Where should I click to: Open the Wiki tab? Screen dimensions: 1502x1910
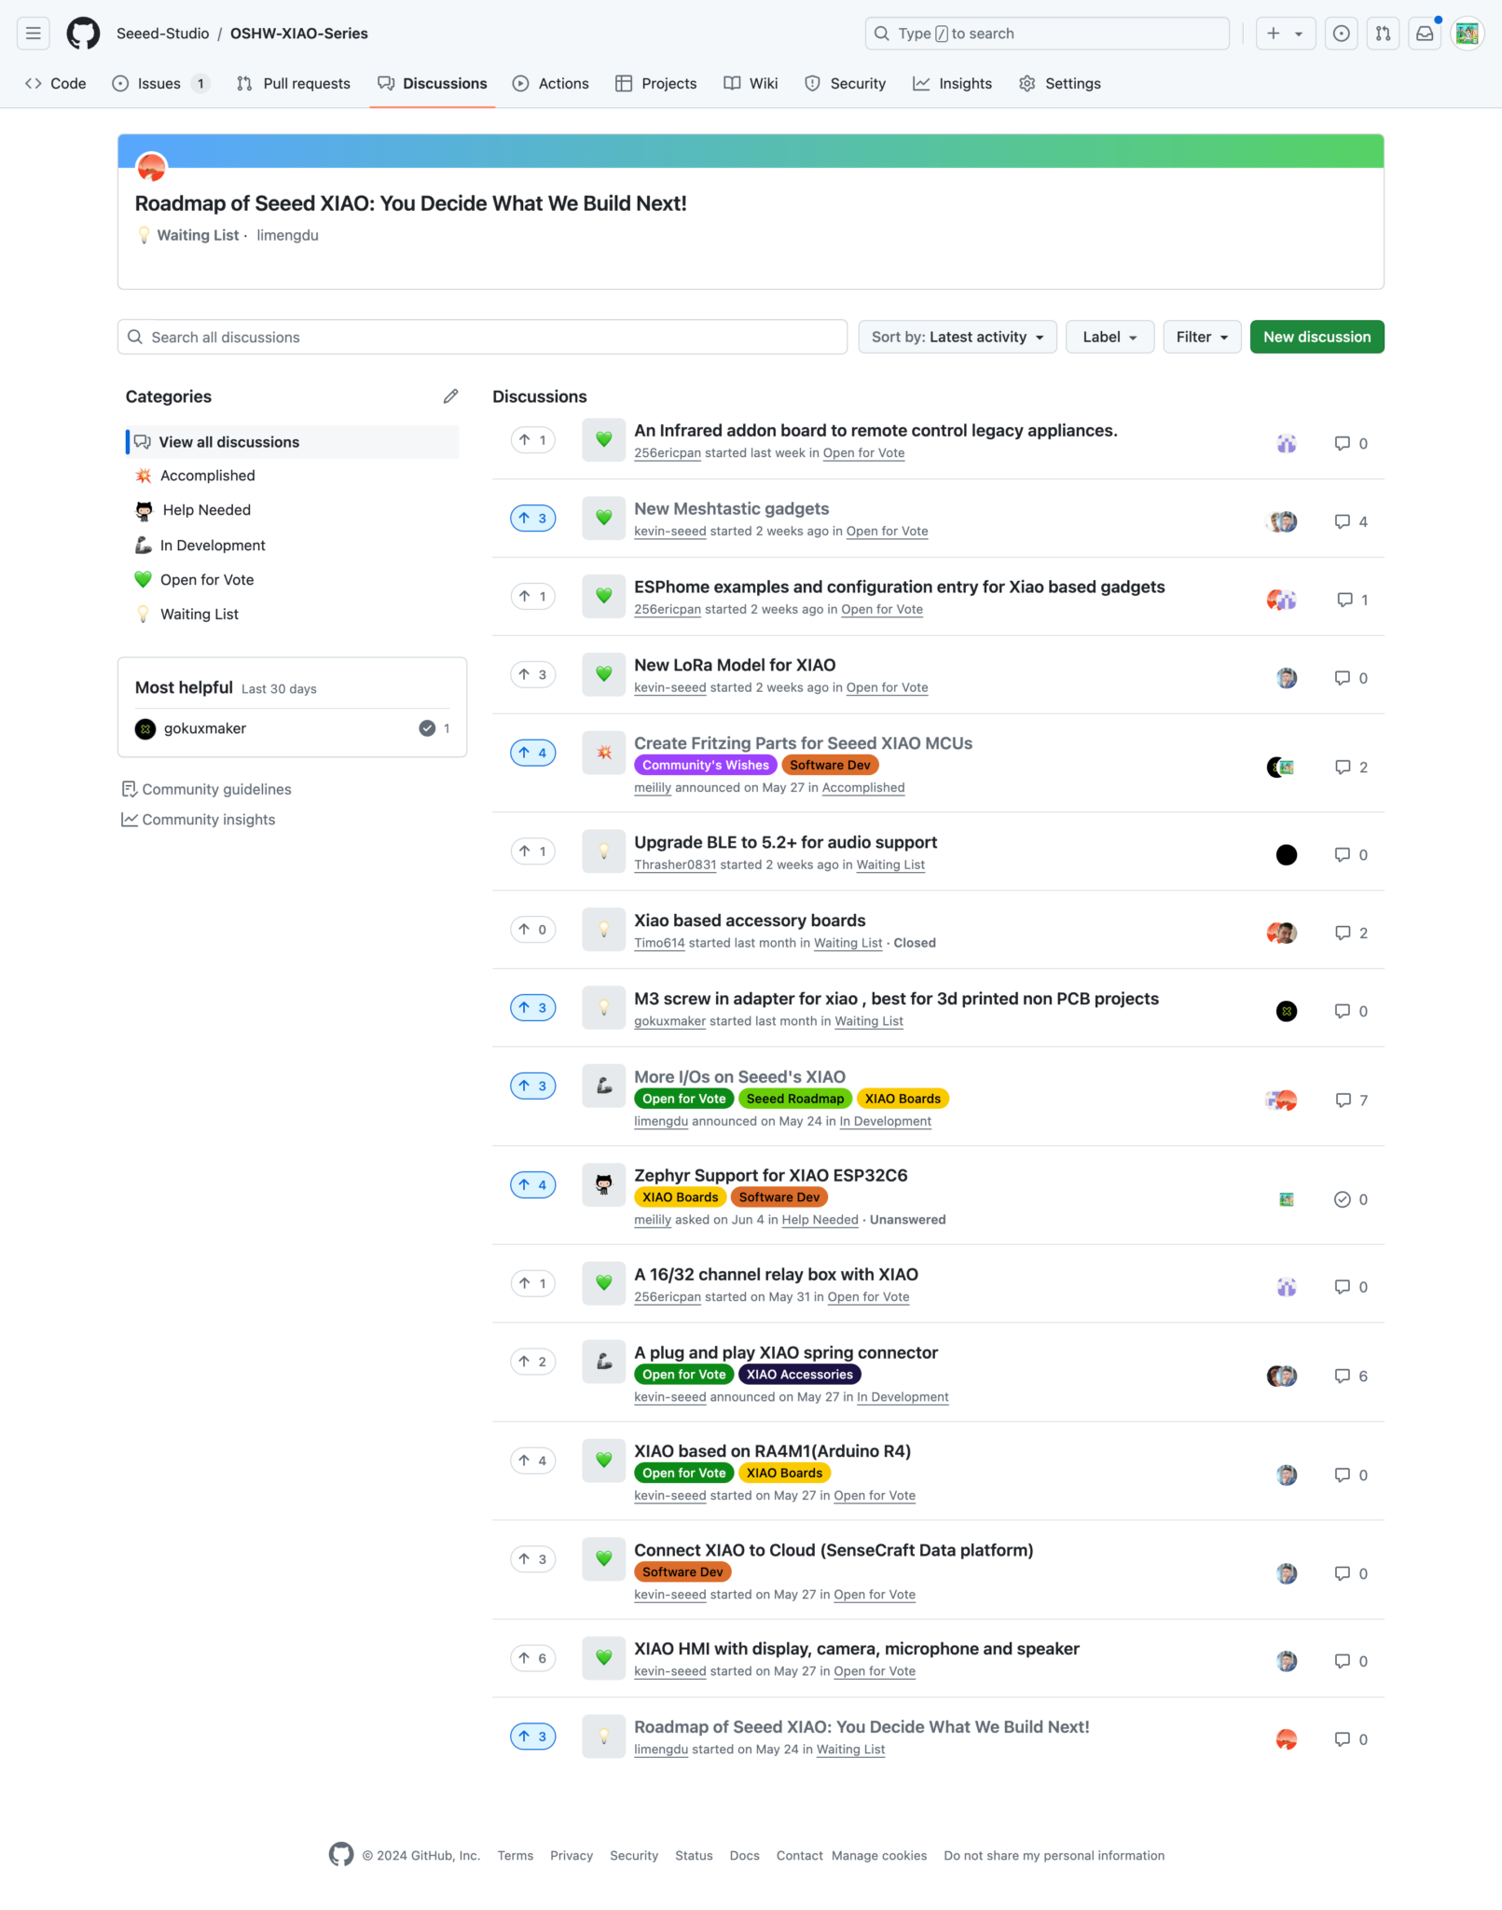pos(751,83)
